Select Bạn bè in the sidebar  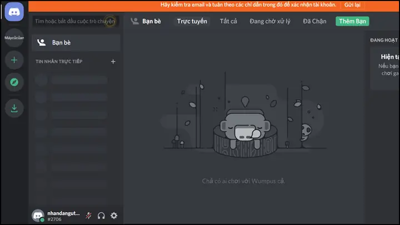click(x=76, y=43)
